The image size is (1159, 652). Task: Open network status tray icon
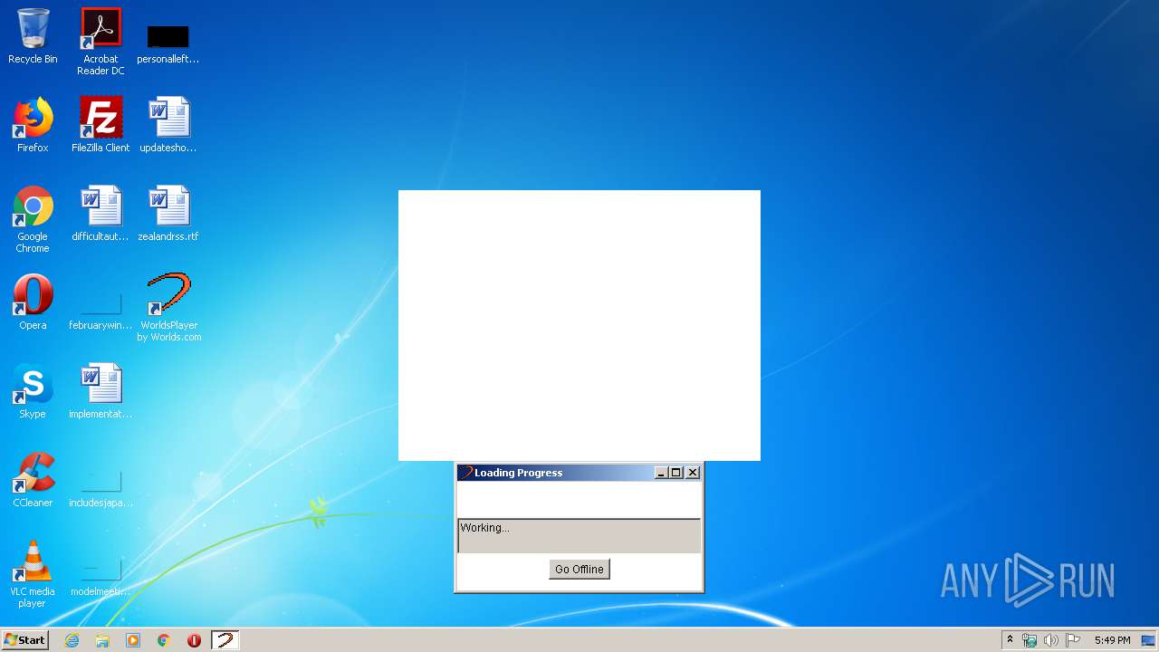pos(1030,640)
